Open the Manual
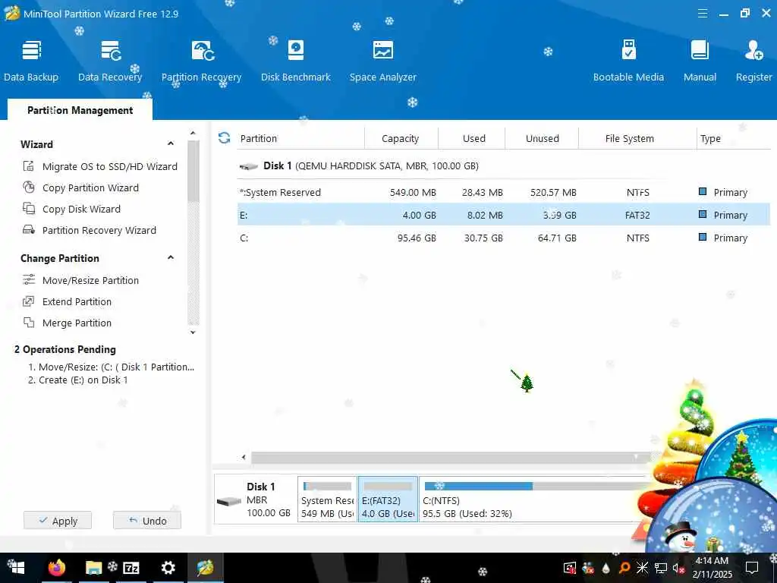 (700, 61)
